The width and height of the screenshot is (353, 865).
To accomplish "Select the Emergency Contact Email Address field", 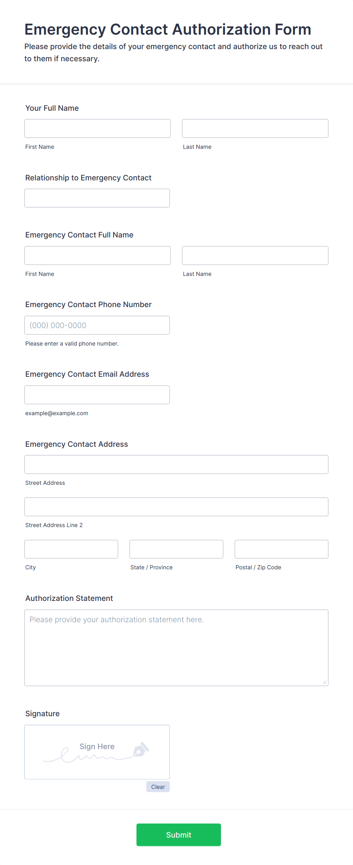I will (x=97, y=395).
